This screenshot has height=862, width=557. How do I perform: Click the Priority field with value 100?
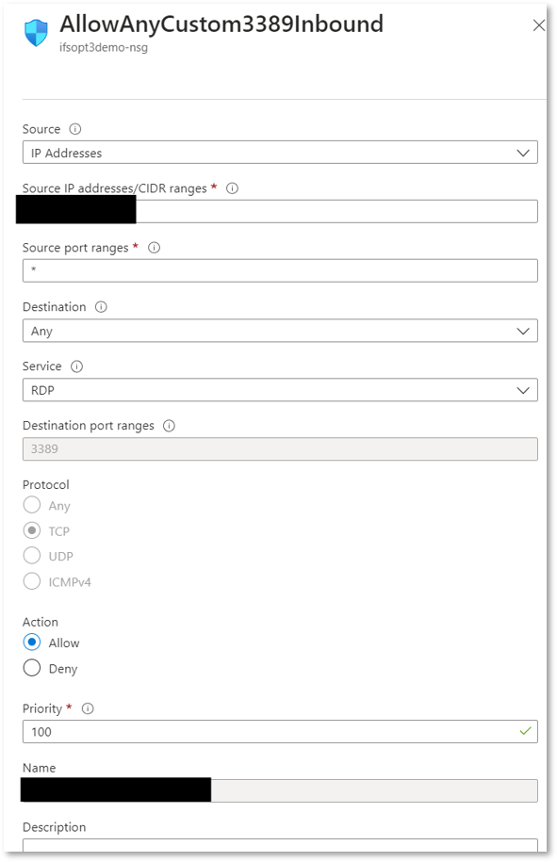(x=280, y=732)
